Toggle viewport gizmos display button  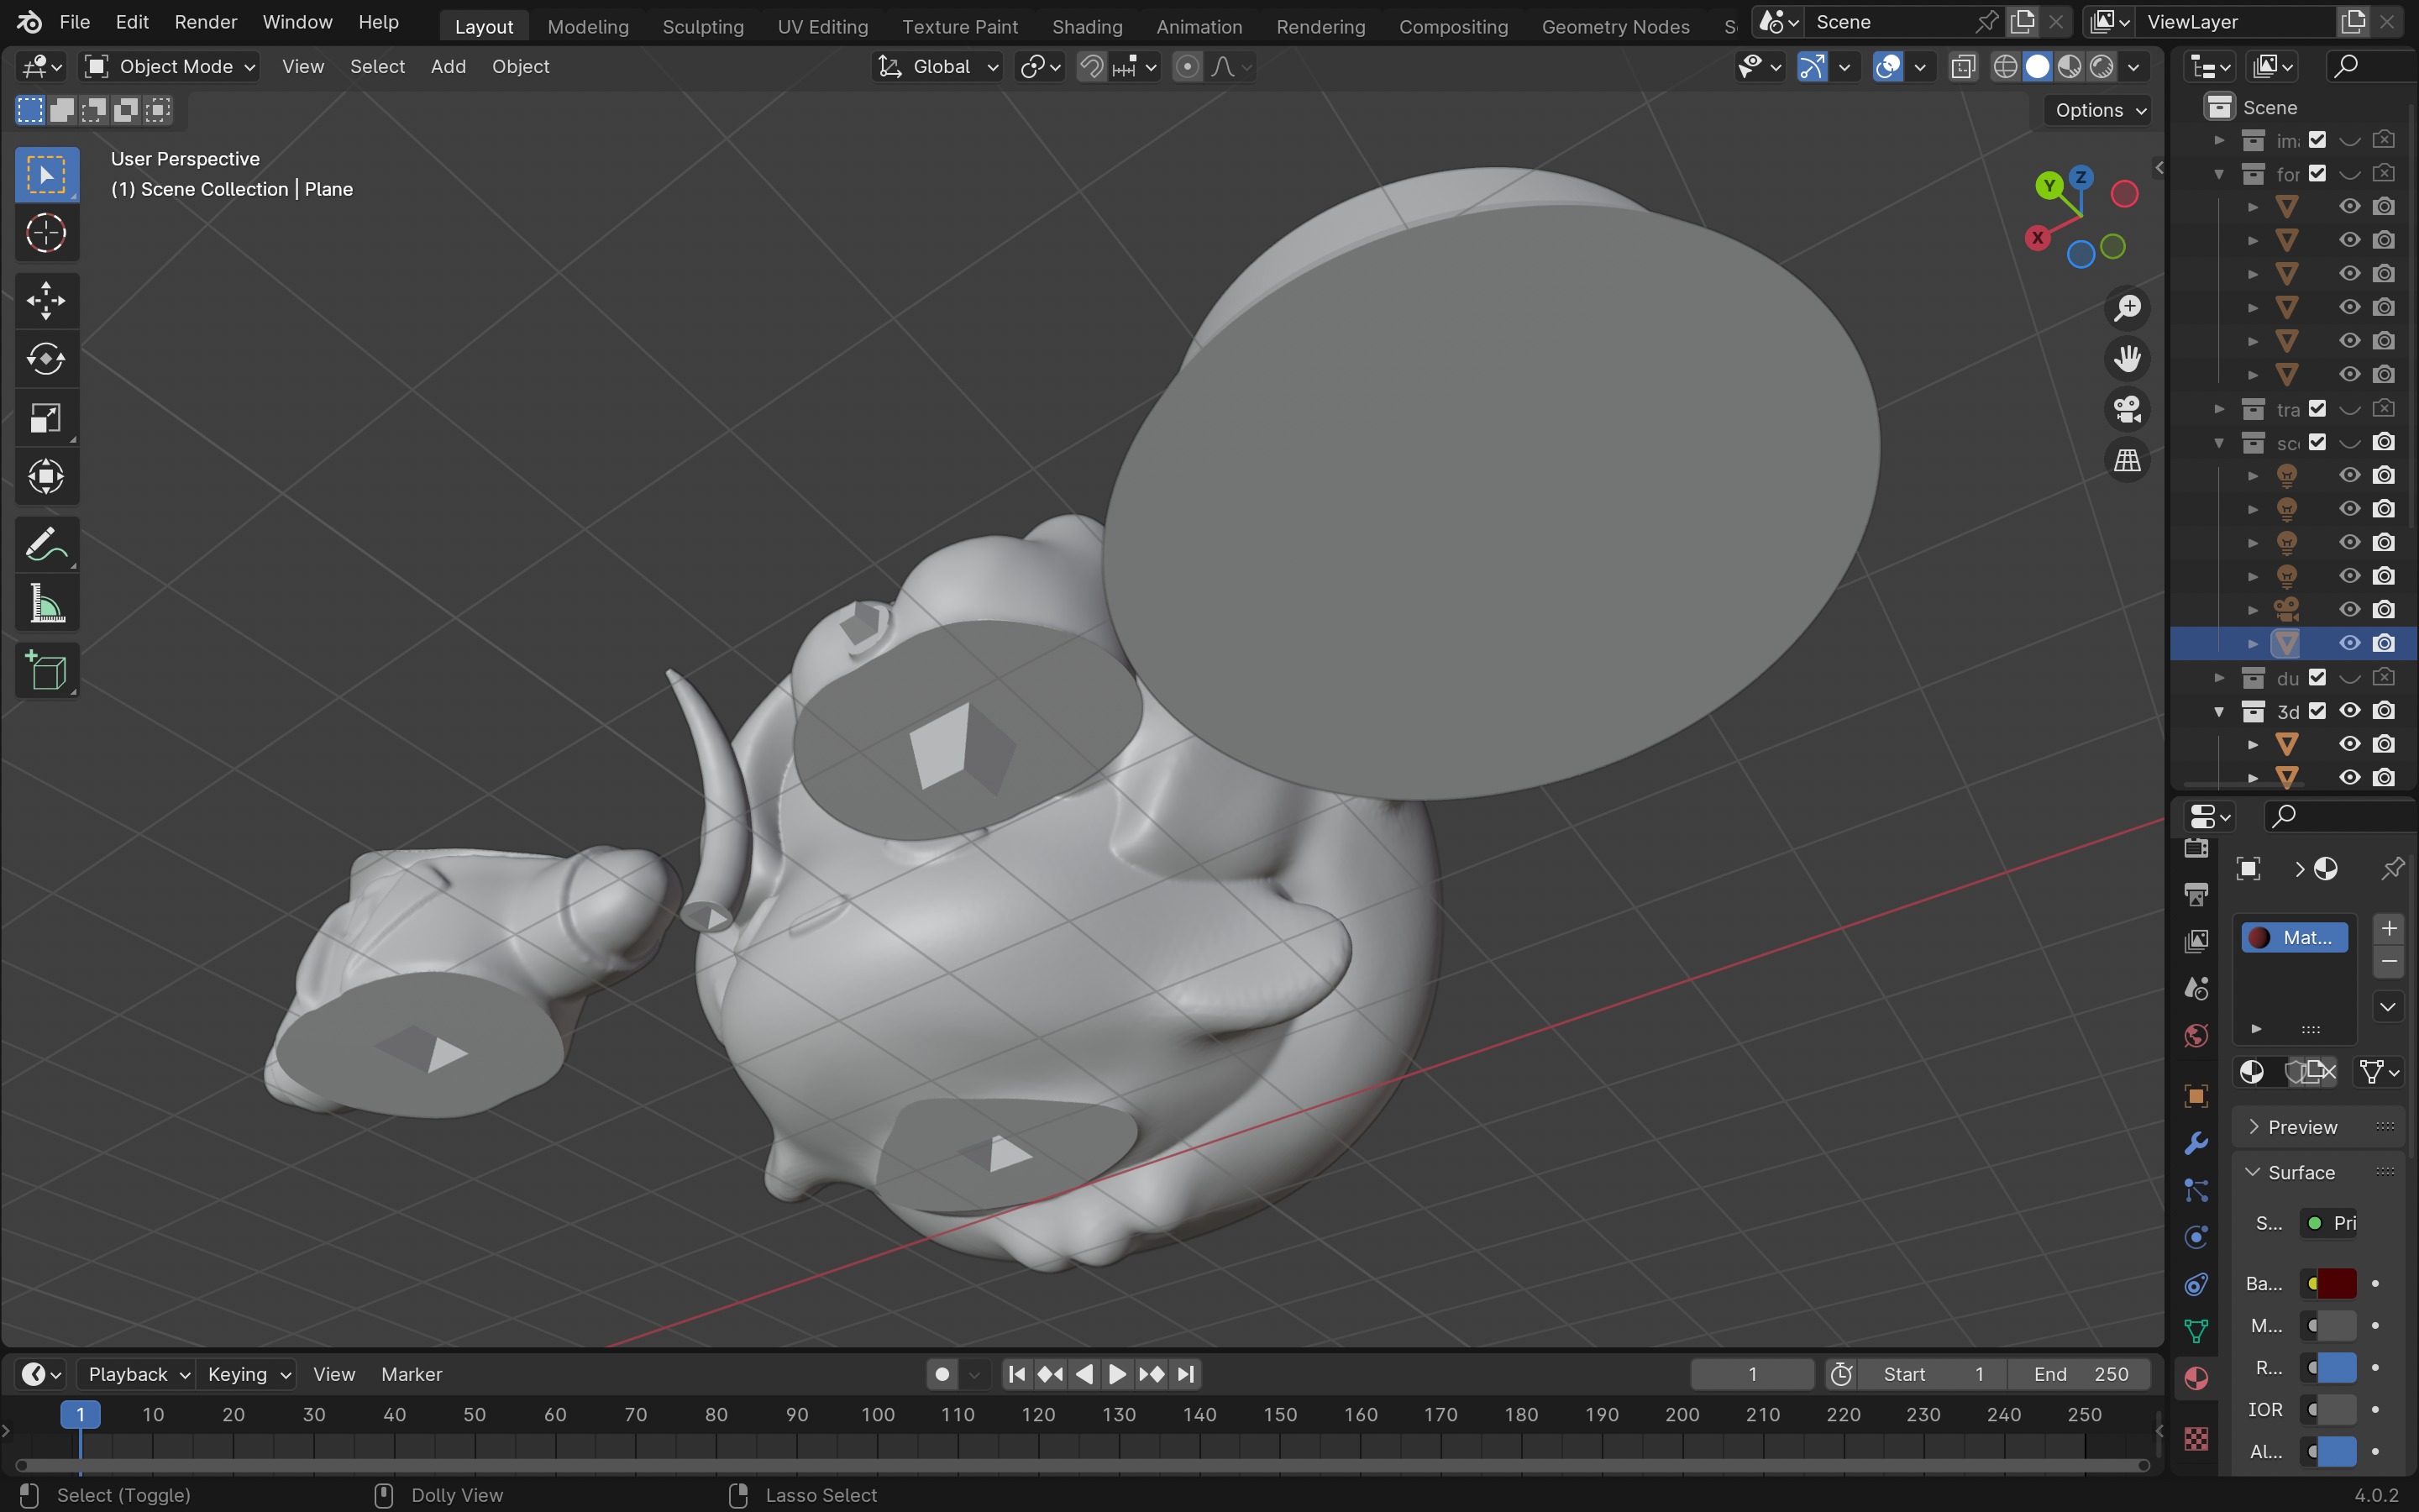coord(1811,67)
